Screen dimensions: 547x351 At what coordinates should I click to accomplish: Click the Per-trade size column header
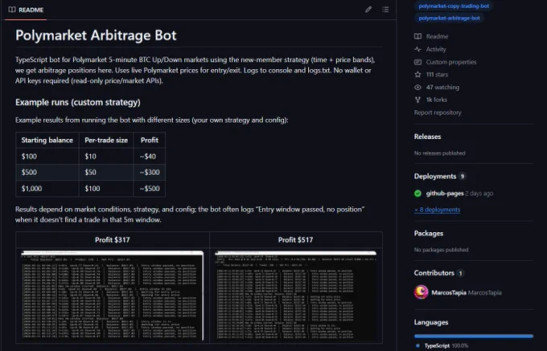106,140
